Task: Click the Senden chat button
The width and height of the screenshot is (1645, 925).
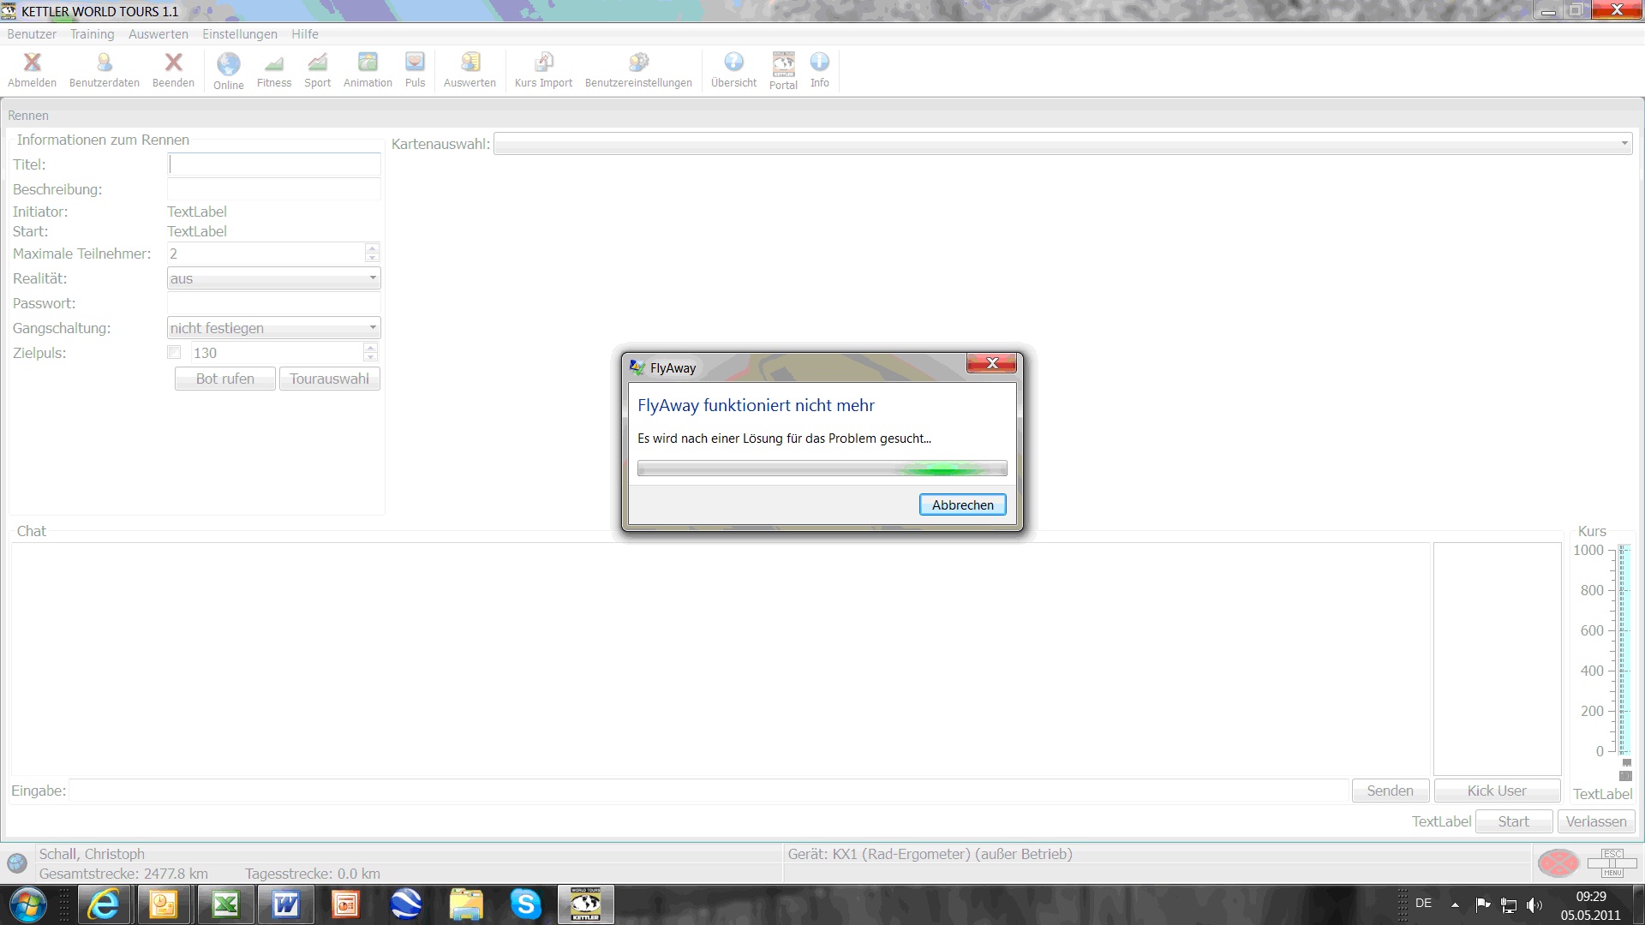Action: [x=1390, y=791]
